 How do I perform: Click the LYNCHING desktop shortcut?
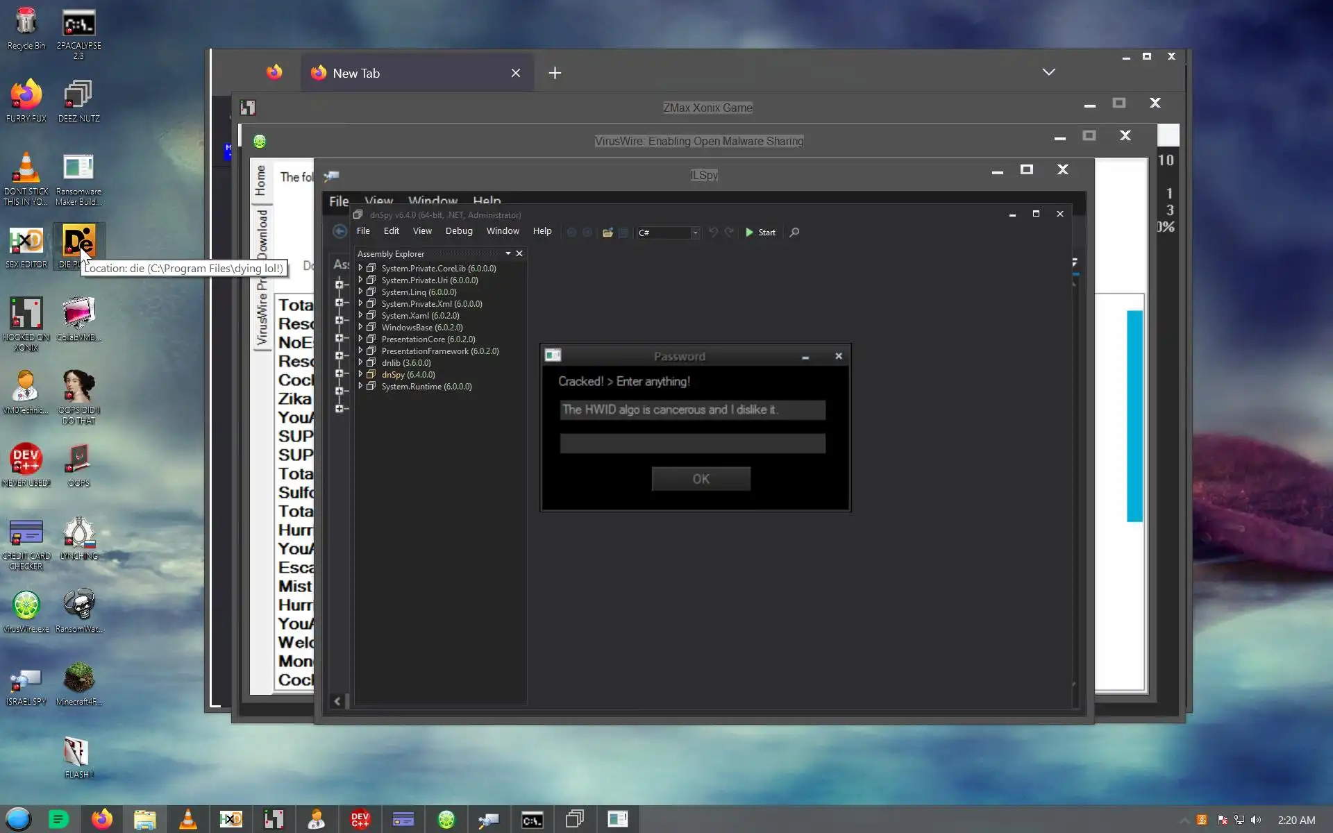pos(78,533)
